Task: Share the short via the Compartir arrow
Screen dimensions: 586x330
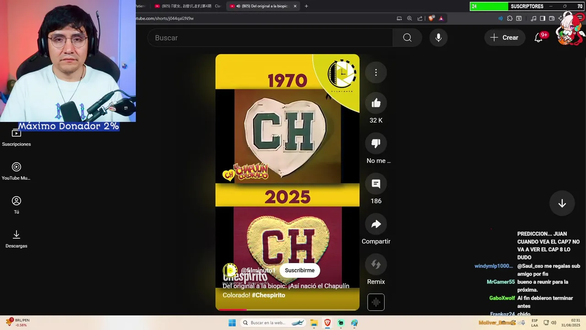Action: pyautogui.click(x=376, y=224)
